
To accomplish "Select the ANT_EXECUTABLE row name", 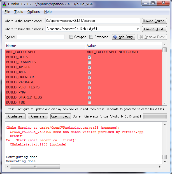I will [x=21, y=52].
